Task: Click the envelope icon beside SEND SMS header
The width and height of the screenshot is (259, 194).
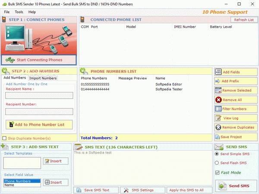Action: 219,147
